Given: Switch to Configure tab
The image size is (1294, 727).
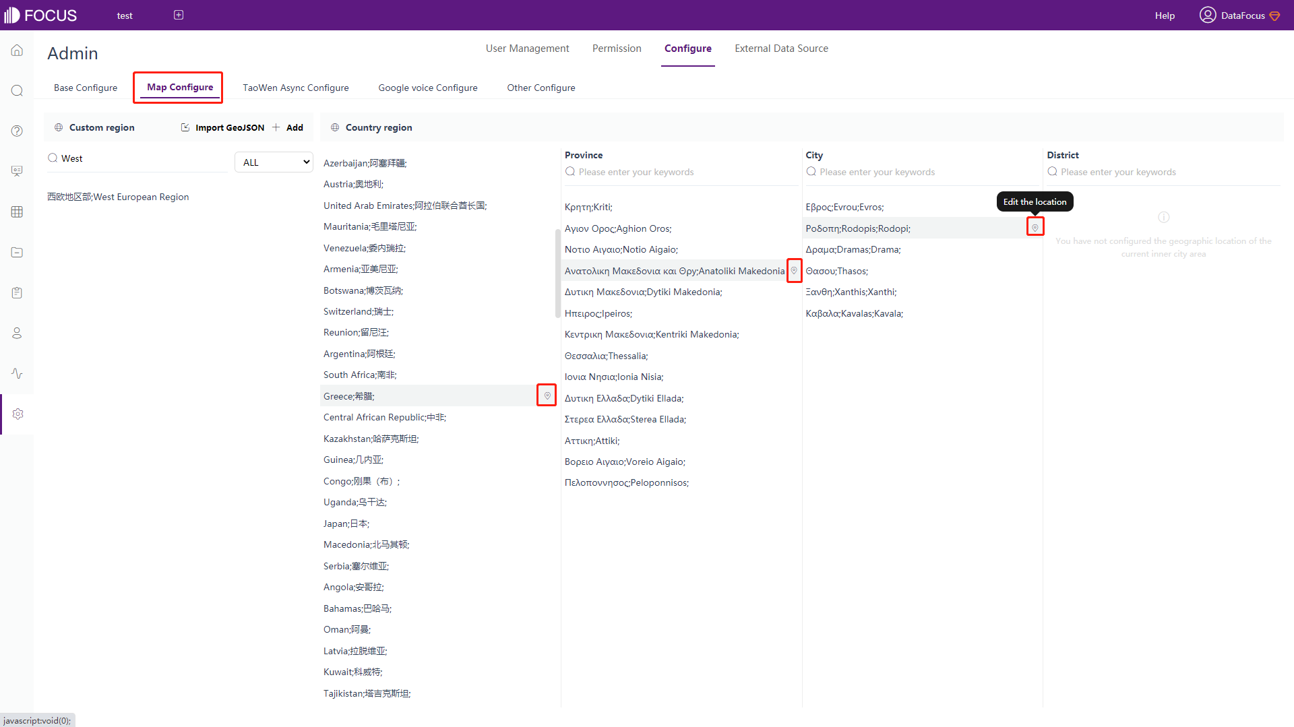Looking at the screenshot, I should pos(687,49).
